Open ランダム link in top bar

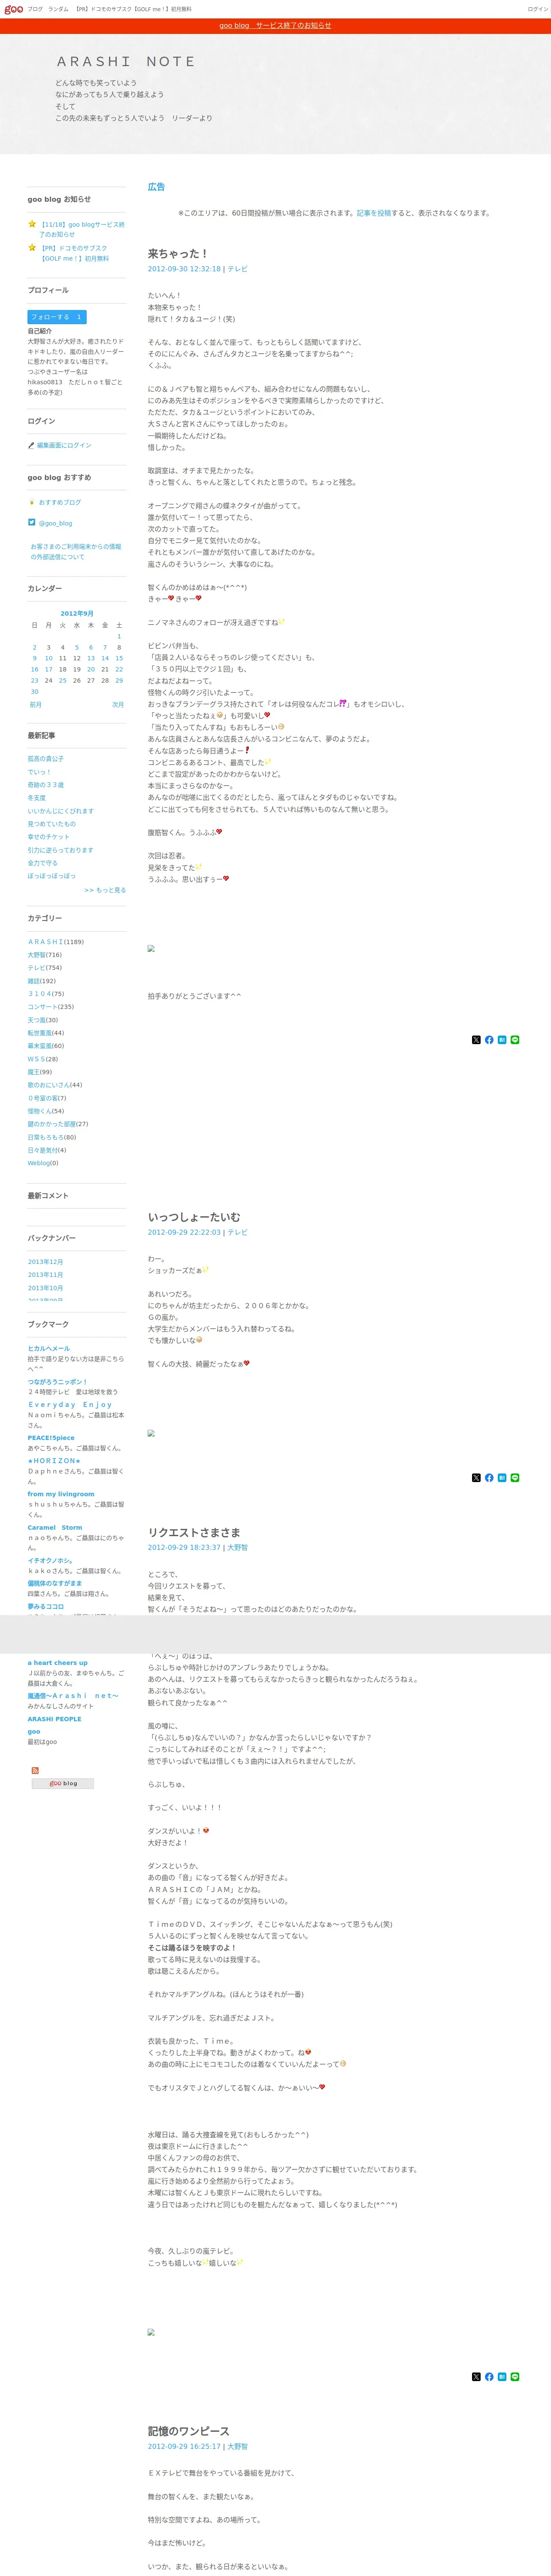pos(58,9)
